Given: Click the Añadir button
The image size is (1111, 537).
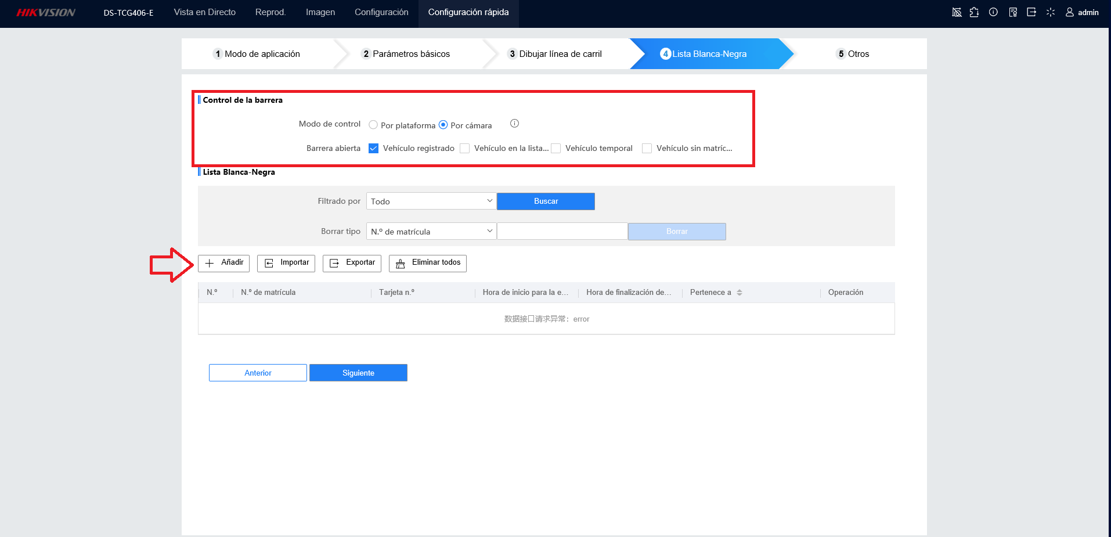Looking at the screenshot, I should 224,263.
